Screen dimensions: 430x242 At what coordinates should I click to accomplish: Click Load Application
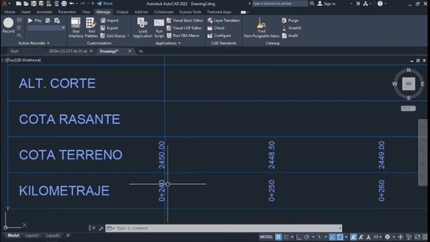pyautogui.click(x=142, y=28)
